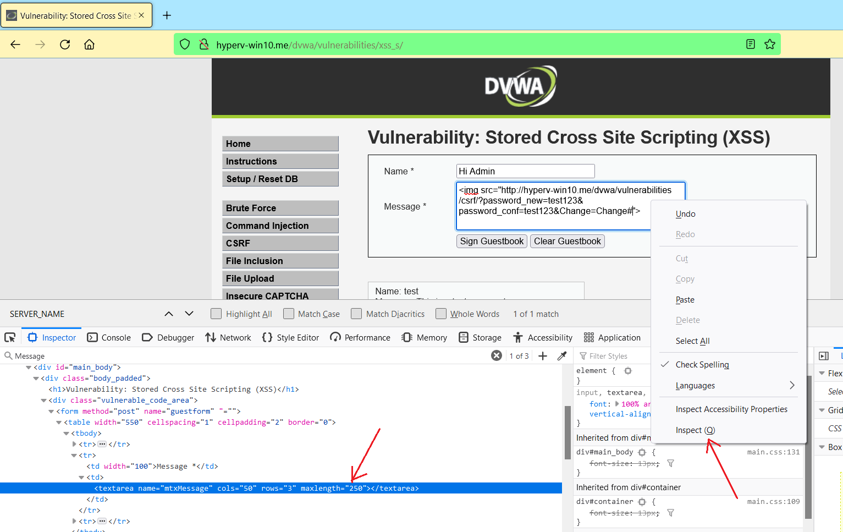Collapse the vulnerable_code_area div node
843x532 pixels.
(44, 400)
